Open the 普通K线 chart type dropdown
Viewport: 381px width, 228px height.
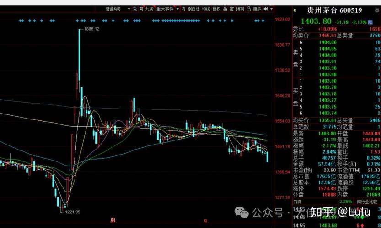click(x=118, y=9)
